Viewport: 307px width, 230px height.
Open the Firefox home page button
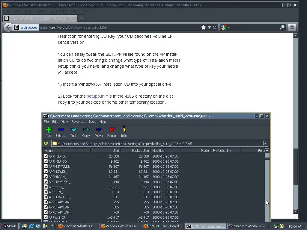point(292,27)
